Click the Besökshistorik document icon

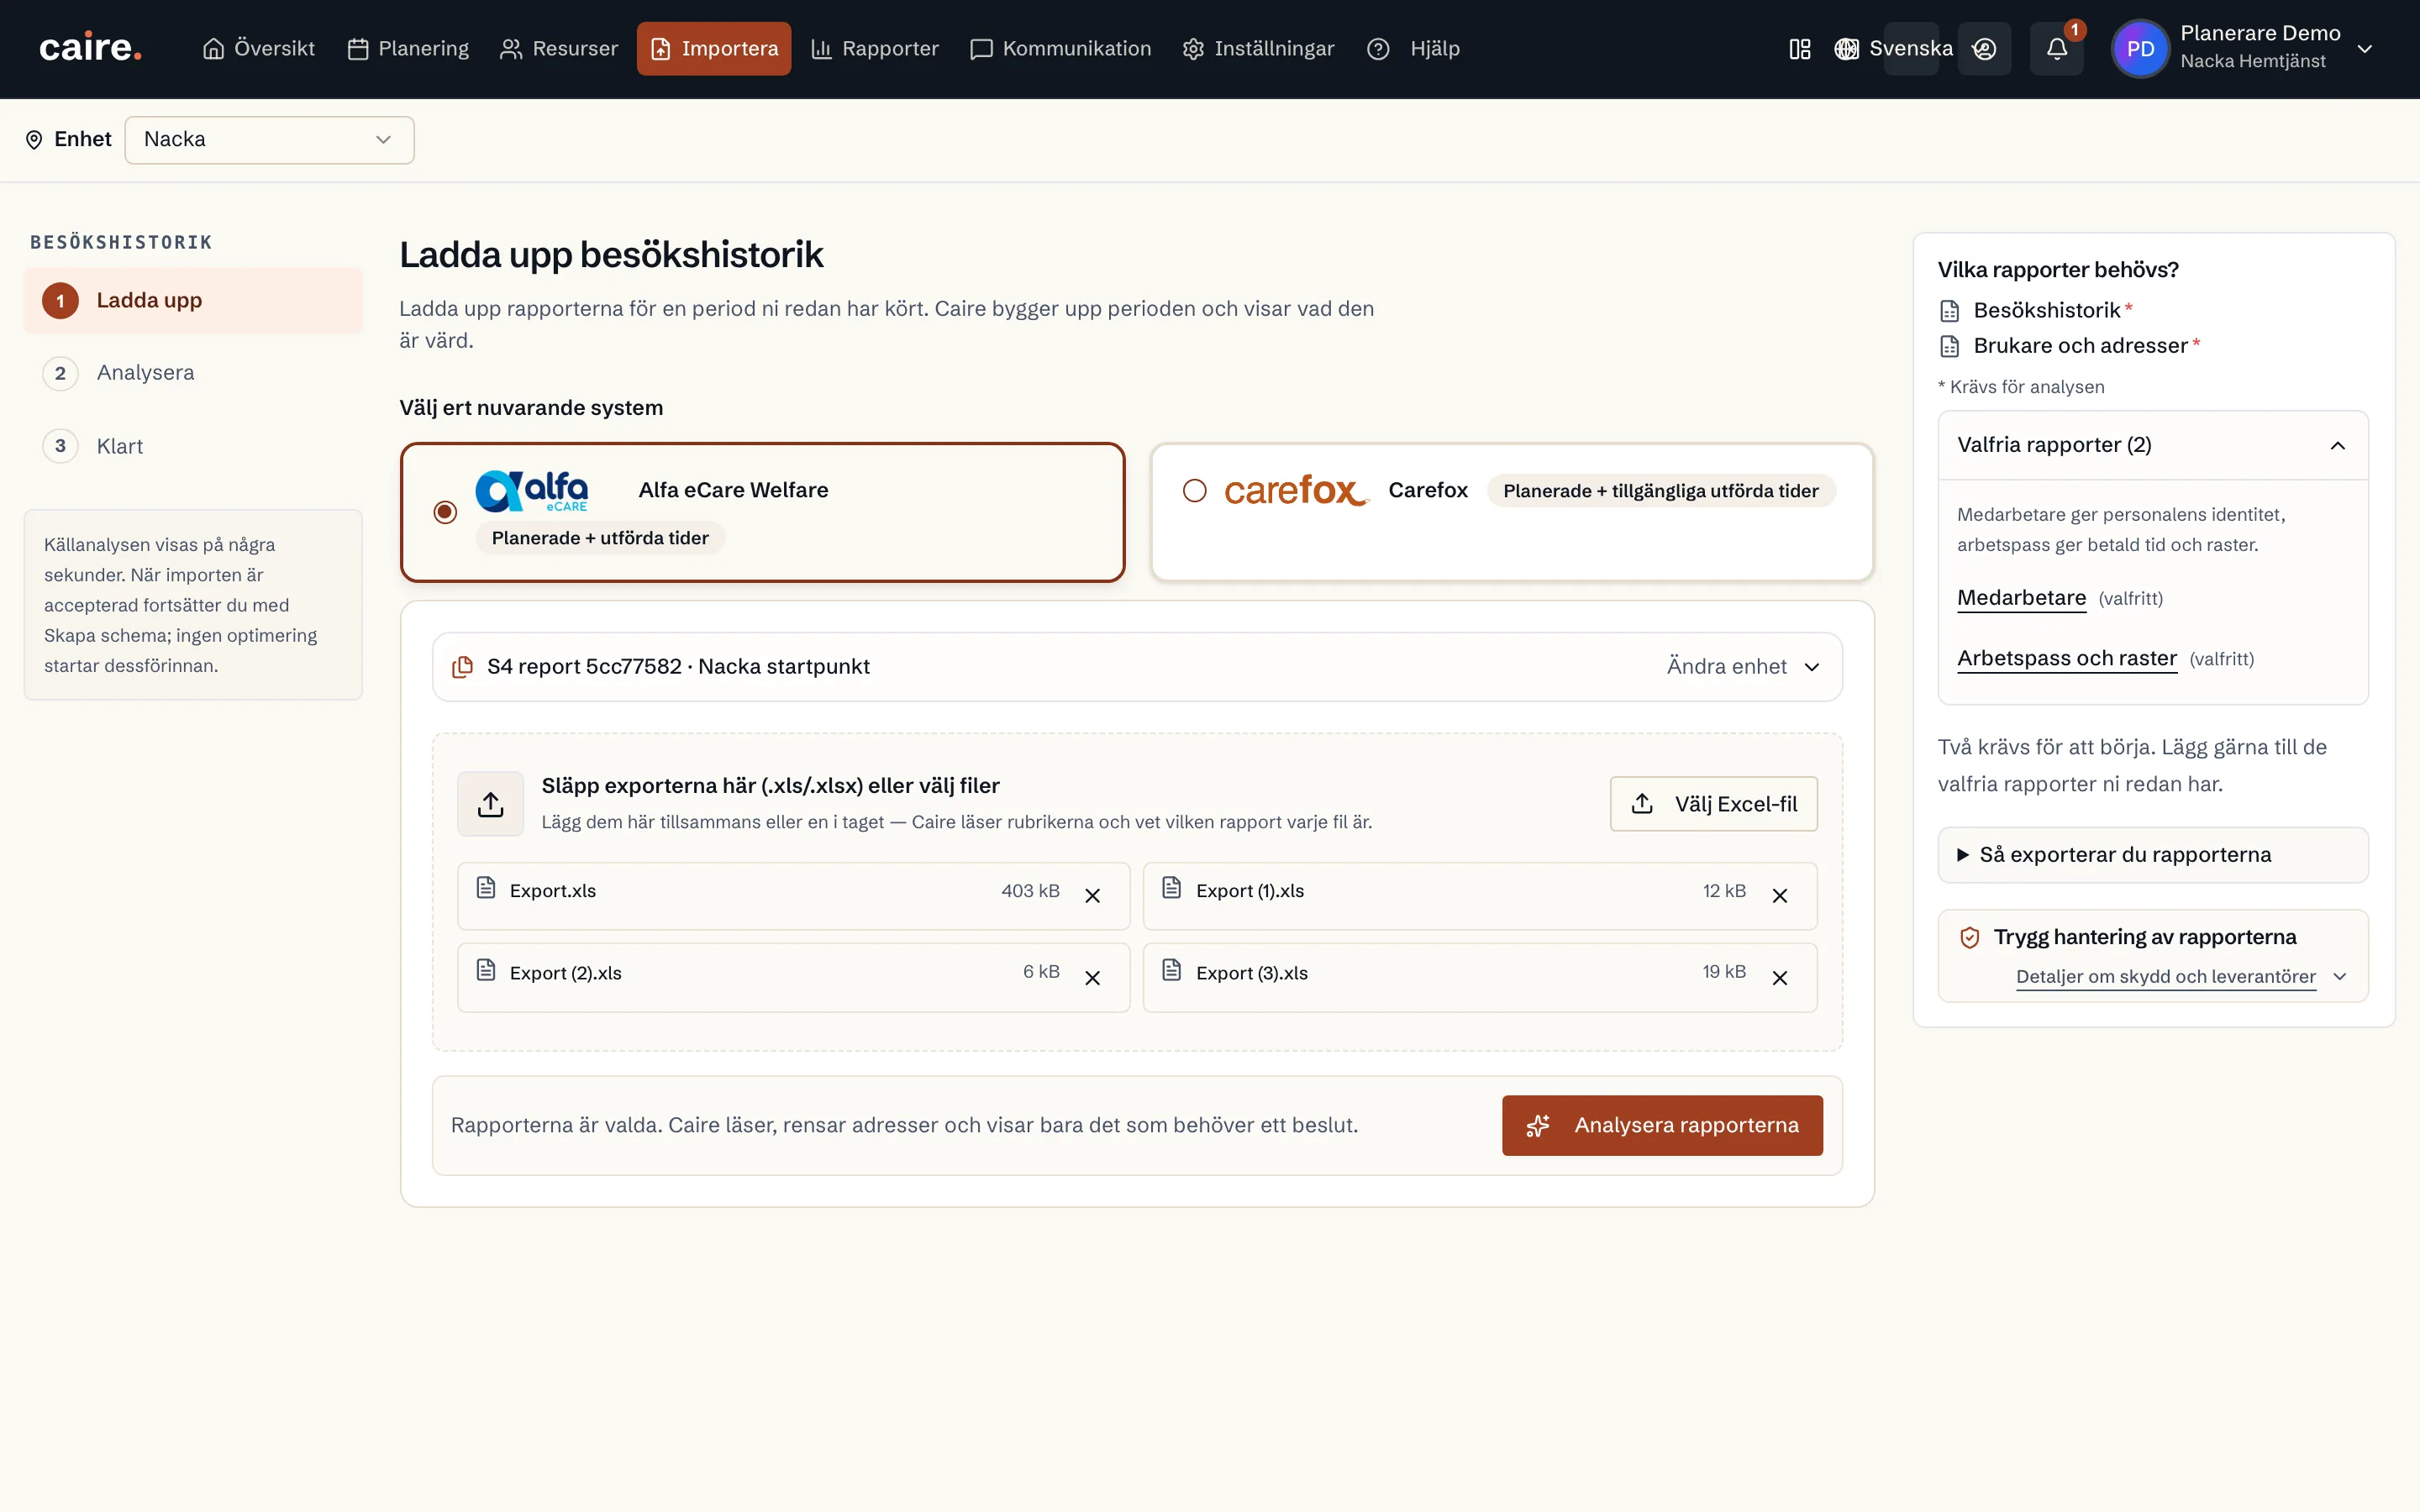1949,311
